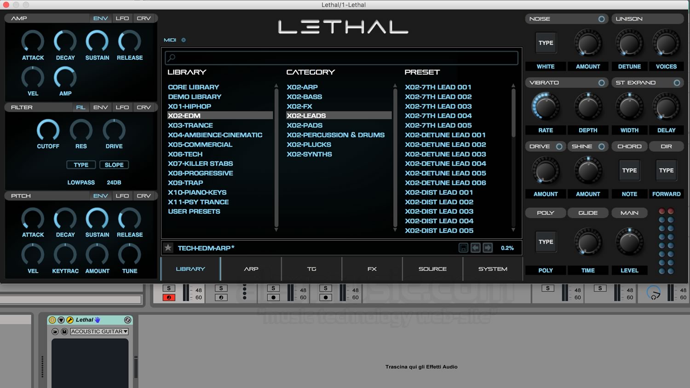The width and height of the screenshot is (690, 388).
Task: Open the Noise TYPE selector
Action: (x=546, y=43)
